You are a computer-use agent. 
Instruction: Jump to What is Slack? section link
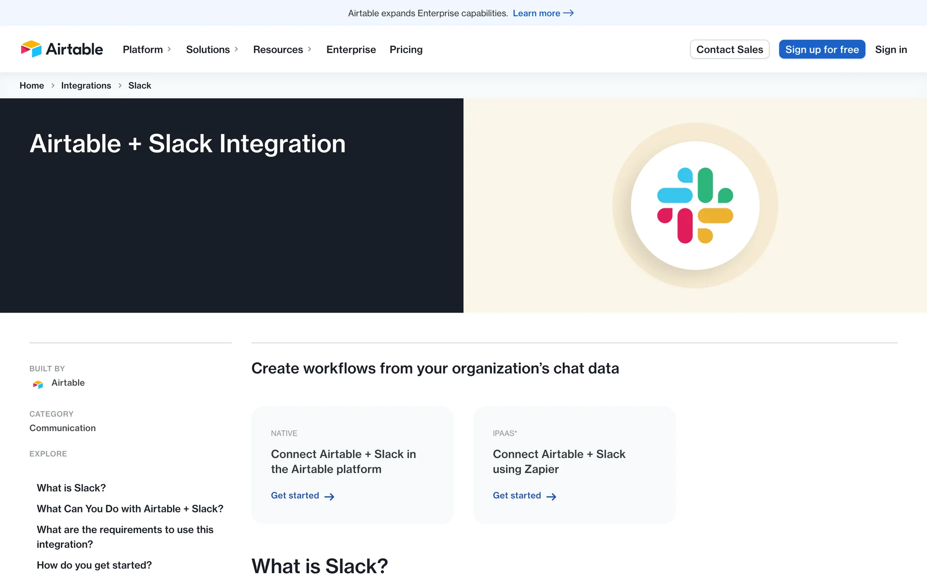(71, 488)
